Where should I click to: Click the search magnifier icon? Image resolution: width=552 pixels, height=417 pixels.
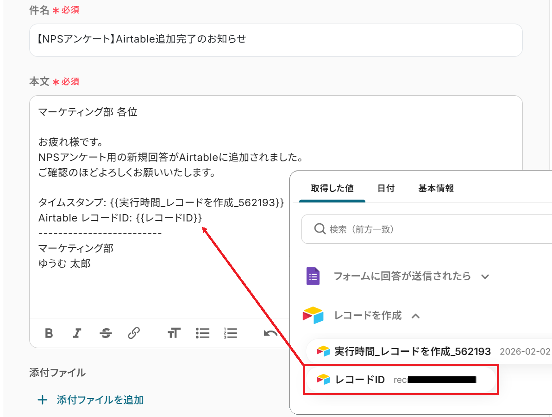(320, 229)
